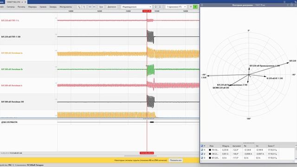
Task: Click the Im column header
Action: [257, 146]
